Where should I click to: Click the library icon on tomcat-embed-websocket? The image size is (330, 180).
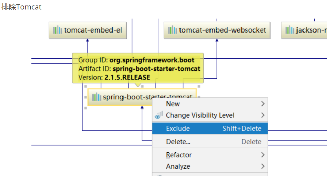coord(172,30)
